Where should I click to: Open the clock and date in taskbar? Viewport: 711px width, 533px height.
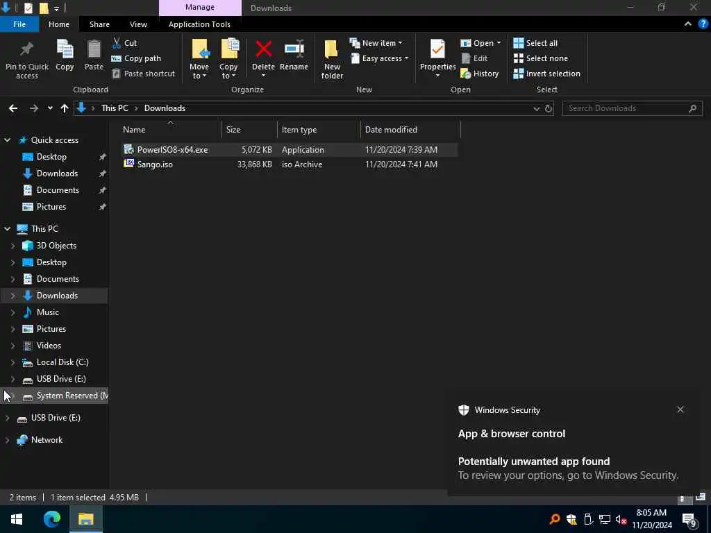[x=651, y=519]
